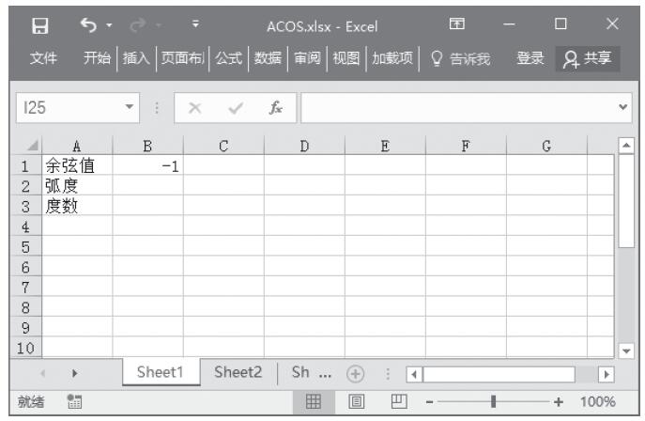Image resolution: width=645 pixels, height=421 pixels.
Task: Switch to the Sheet2 tab
Action: 238,371
